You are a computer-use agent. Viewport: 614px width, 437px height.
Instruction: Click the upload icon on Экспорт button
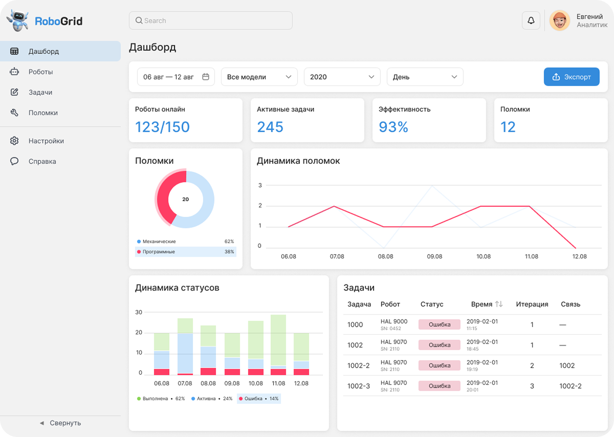coord(556,77)
